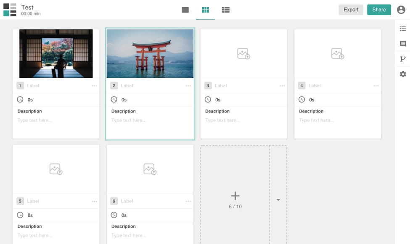Open the options menu on frame 2
Image resolution: width=410 pixels, height=244 pixels.
pyautogui.click(x=188, y=86)
